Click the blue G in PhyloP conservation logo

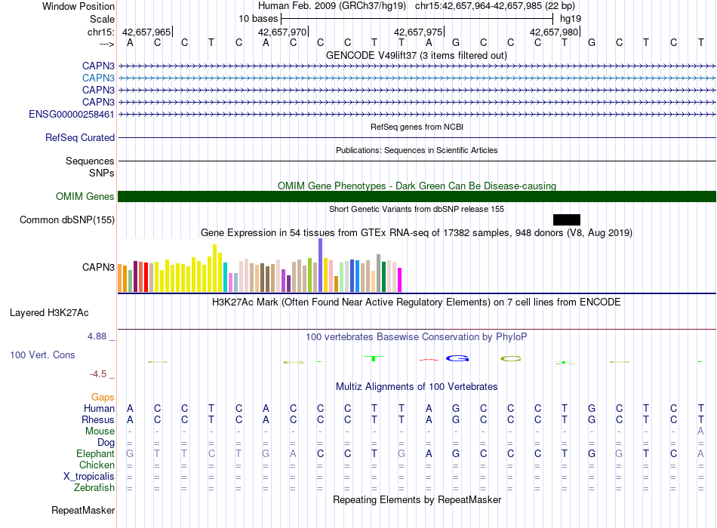457,358
